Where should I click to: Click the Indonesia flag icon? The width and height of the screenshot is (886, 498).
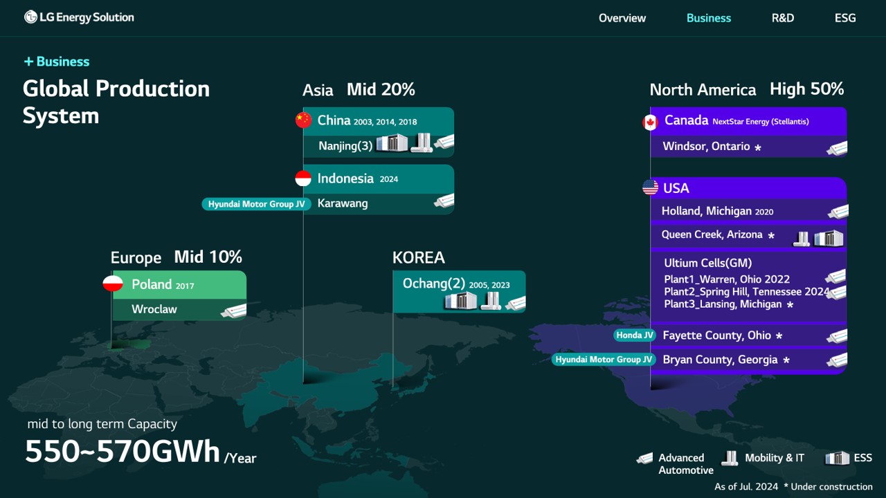[303, 178]
